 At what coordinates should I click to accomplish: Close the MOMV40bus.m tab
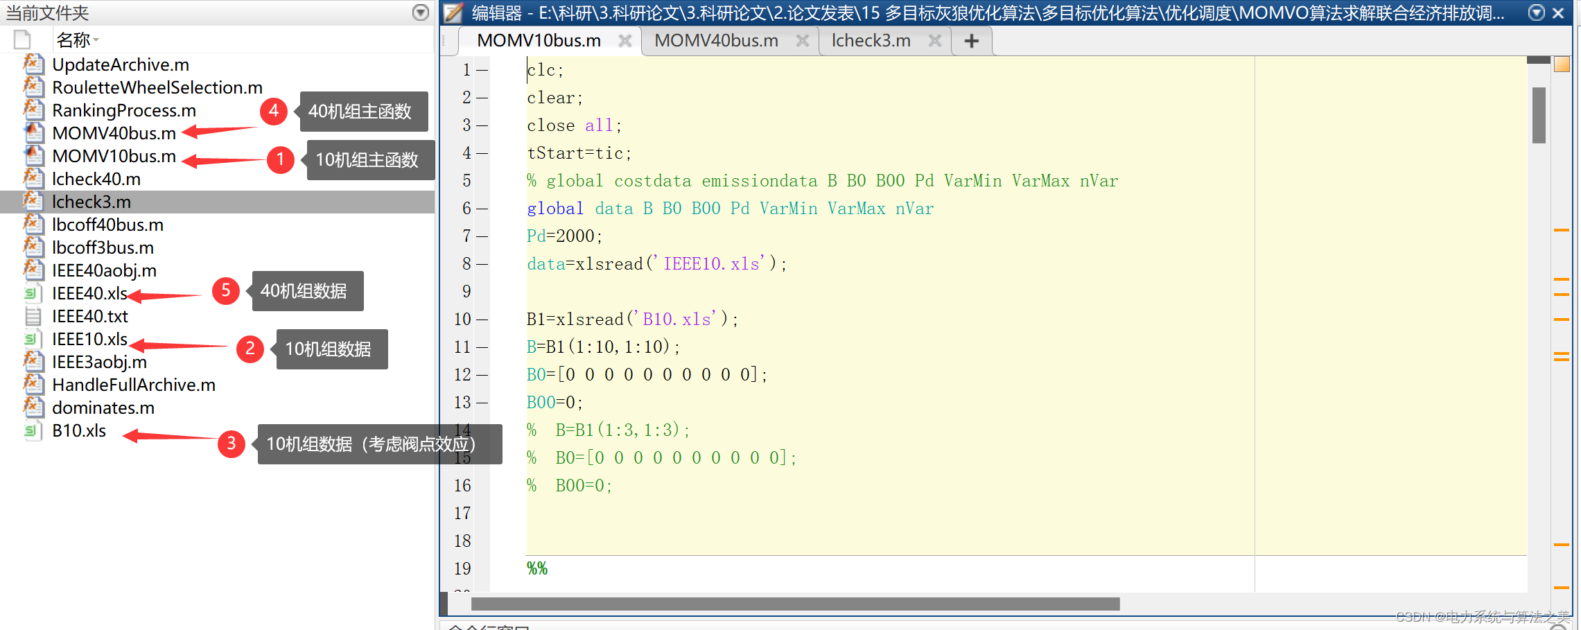[803, 41]
